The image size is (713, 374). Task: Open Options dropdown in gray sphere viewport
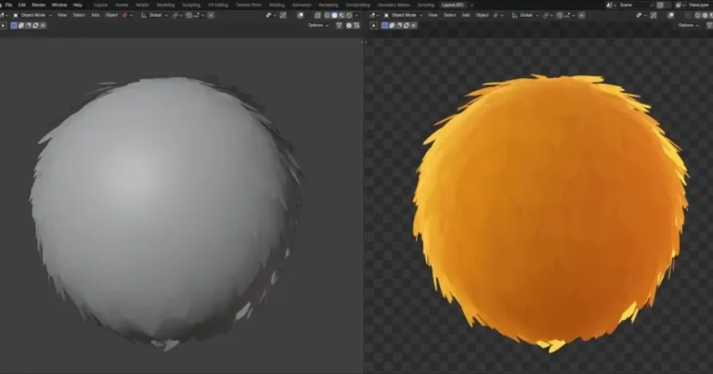[x=318, y=25]
